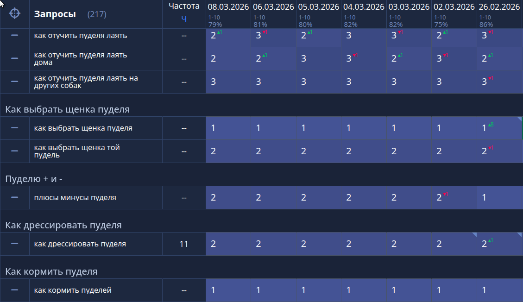
Task: Open query 'как отучить пуделя лаять на других собак'
Action: 86,82
